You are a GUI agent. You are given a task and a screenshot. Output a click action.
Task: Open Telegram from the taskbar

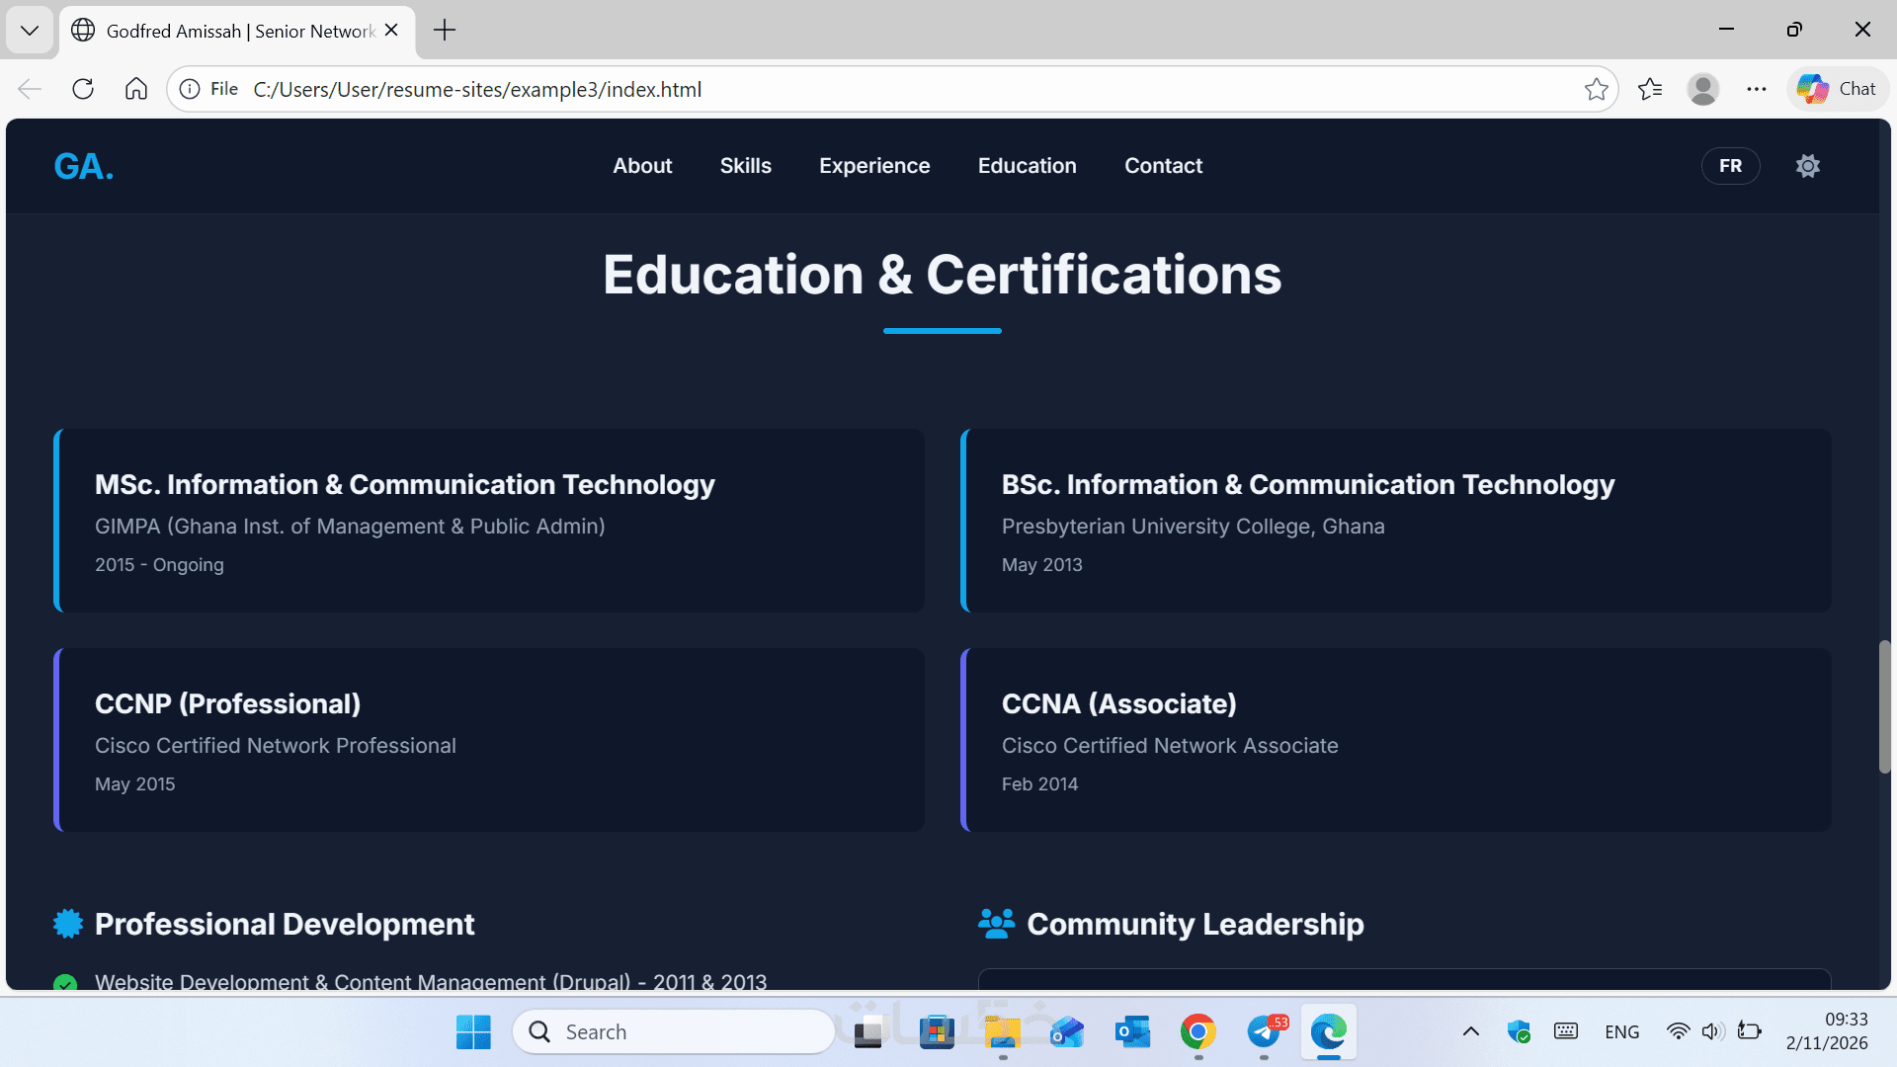[x=1264, y=1031]
